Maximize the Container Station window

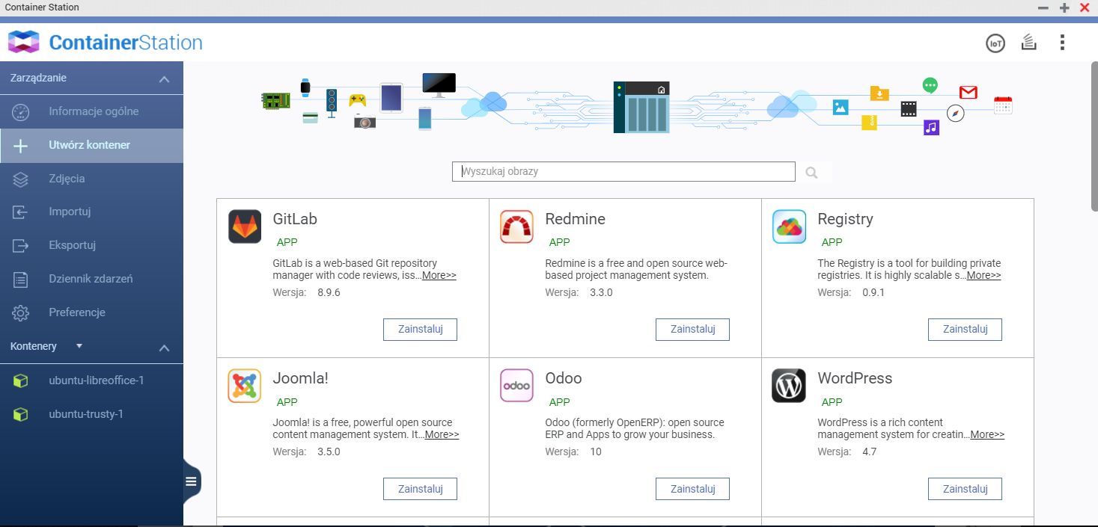click(1064, 7)
